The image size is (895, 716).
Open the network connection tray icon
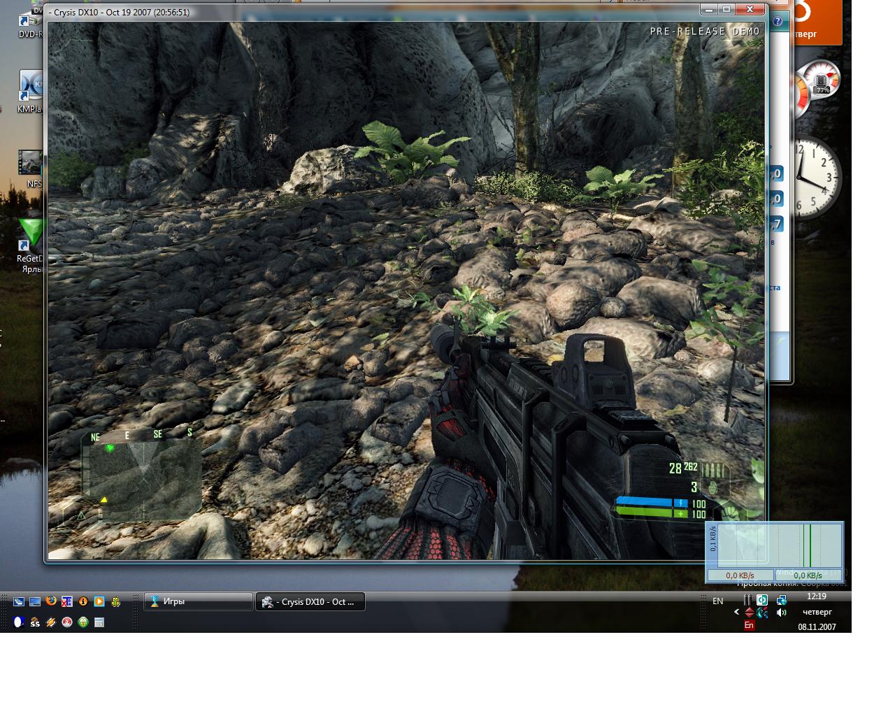[781, 600]
